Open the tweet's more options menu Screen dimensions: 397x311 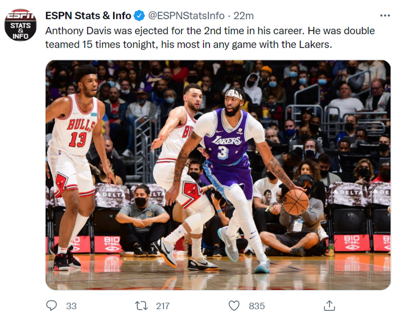385,16
